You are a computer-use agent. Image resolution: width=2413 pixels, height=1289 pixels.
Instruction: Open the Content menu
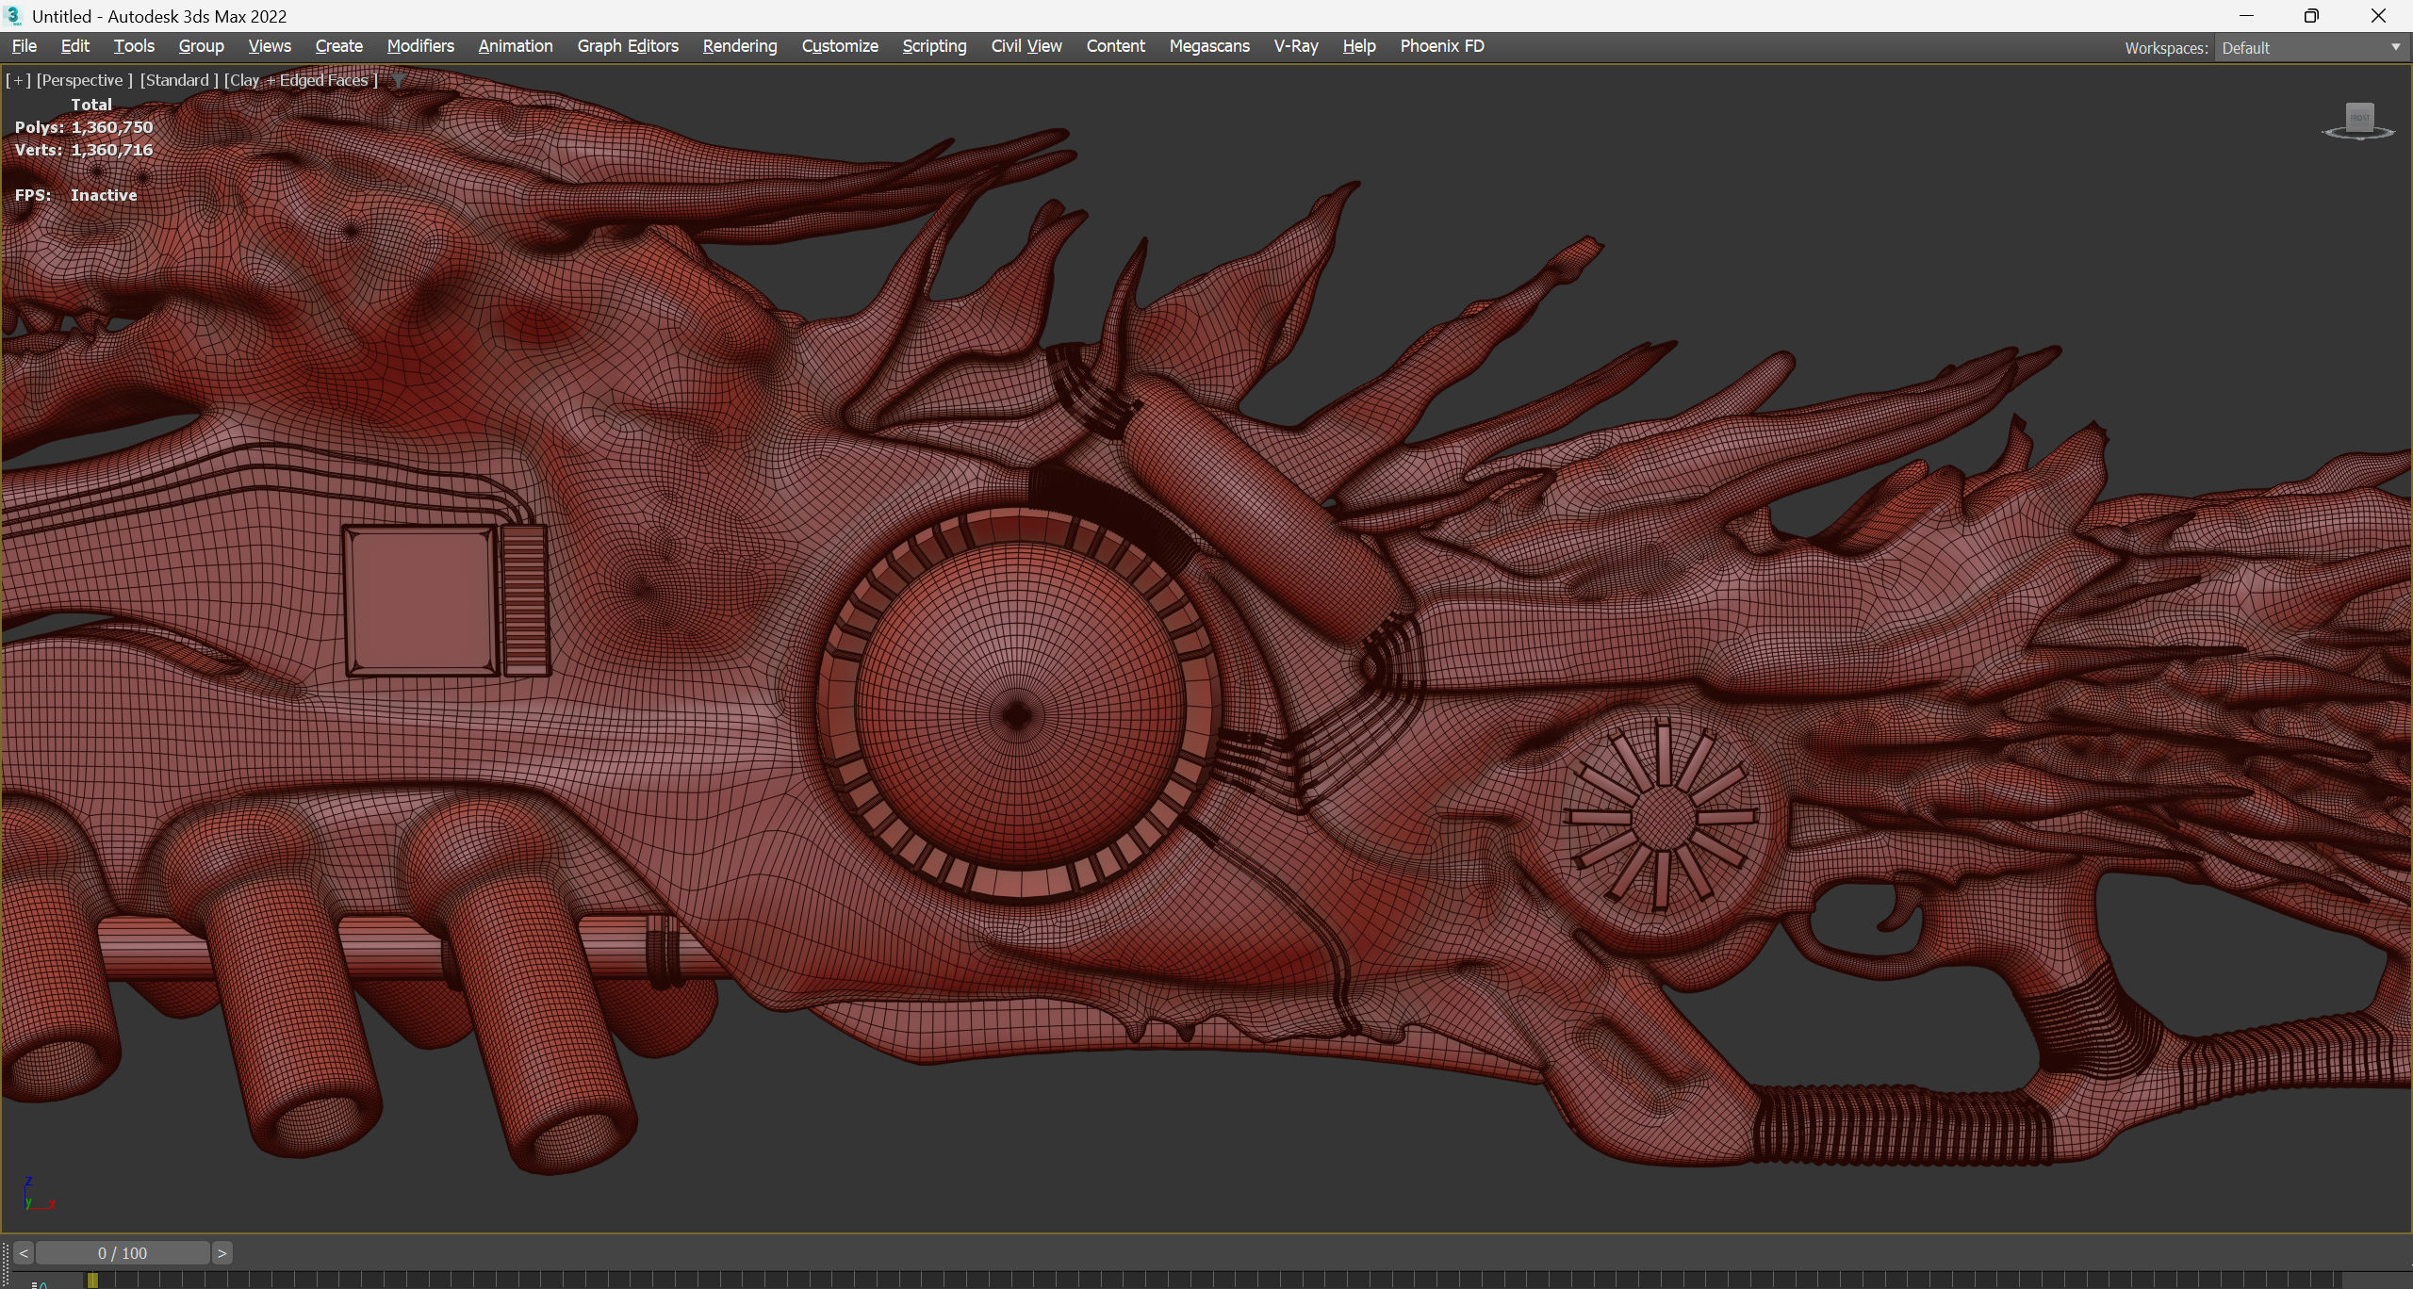click(x=1115, y=46)
